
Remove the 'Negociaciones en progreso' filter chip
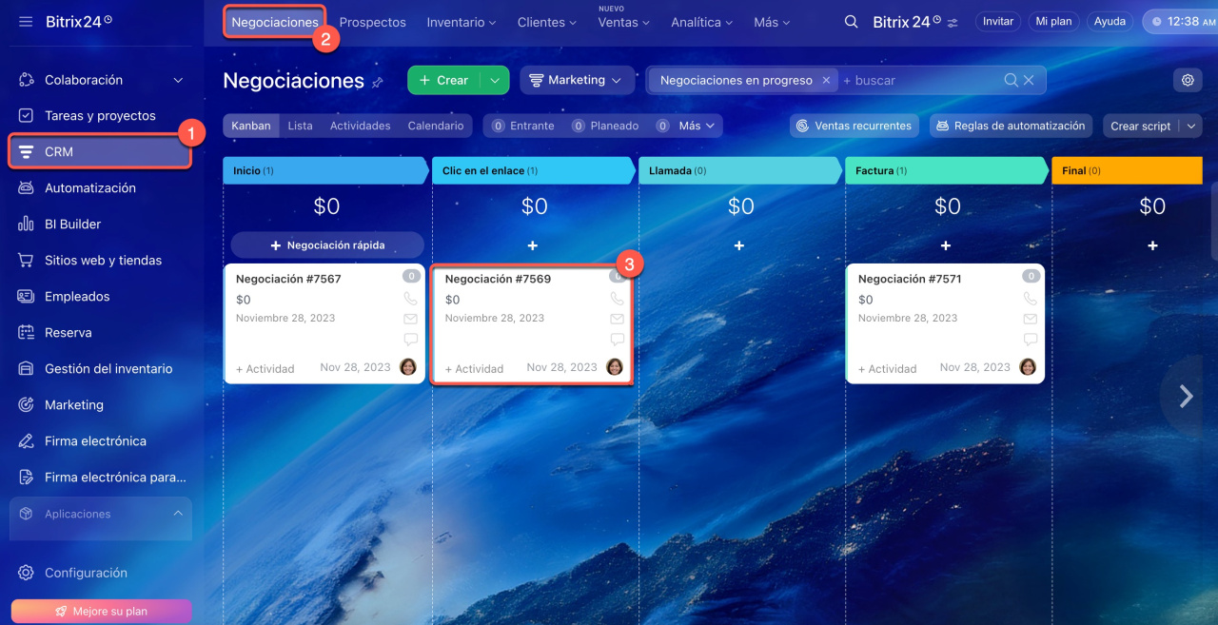pyautogui.click(x=826, y=81)
